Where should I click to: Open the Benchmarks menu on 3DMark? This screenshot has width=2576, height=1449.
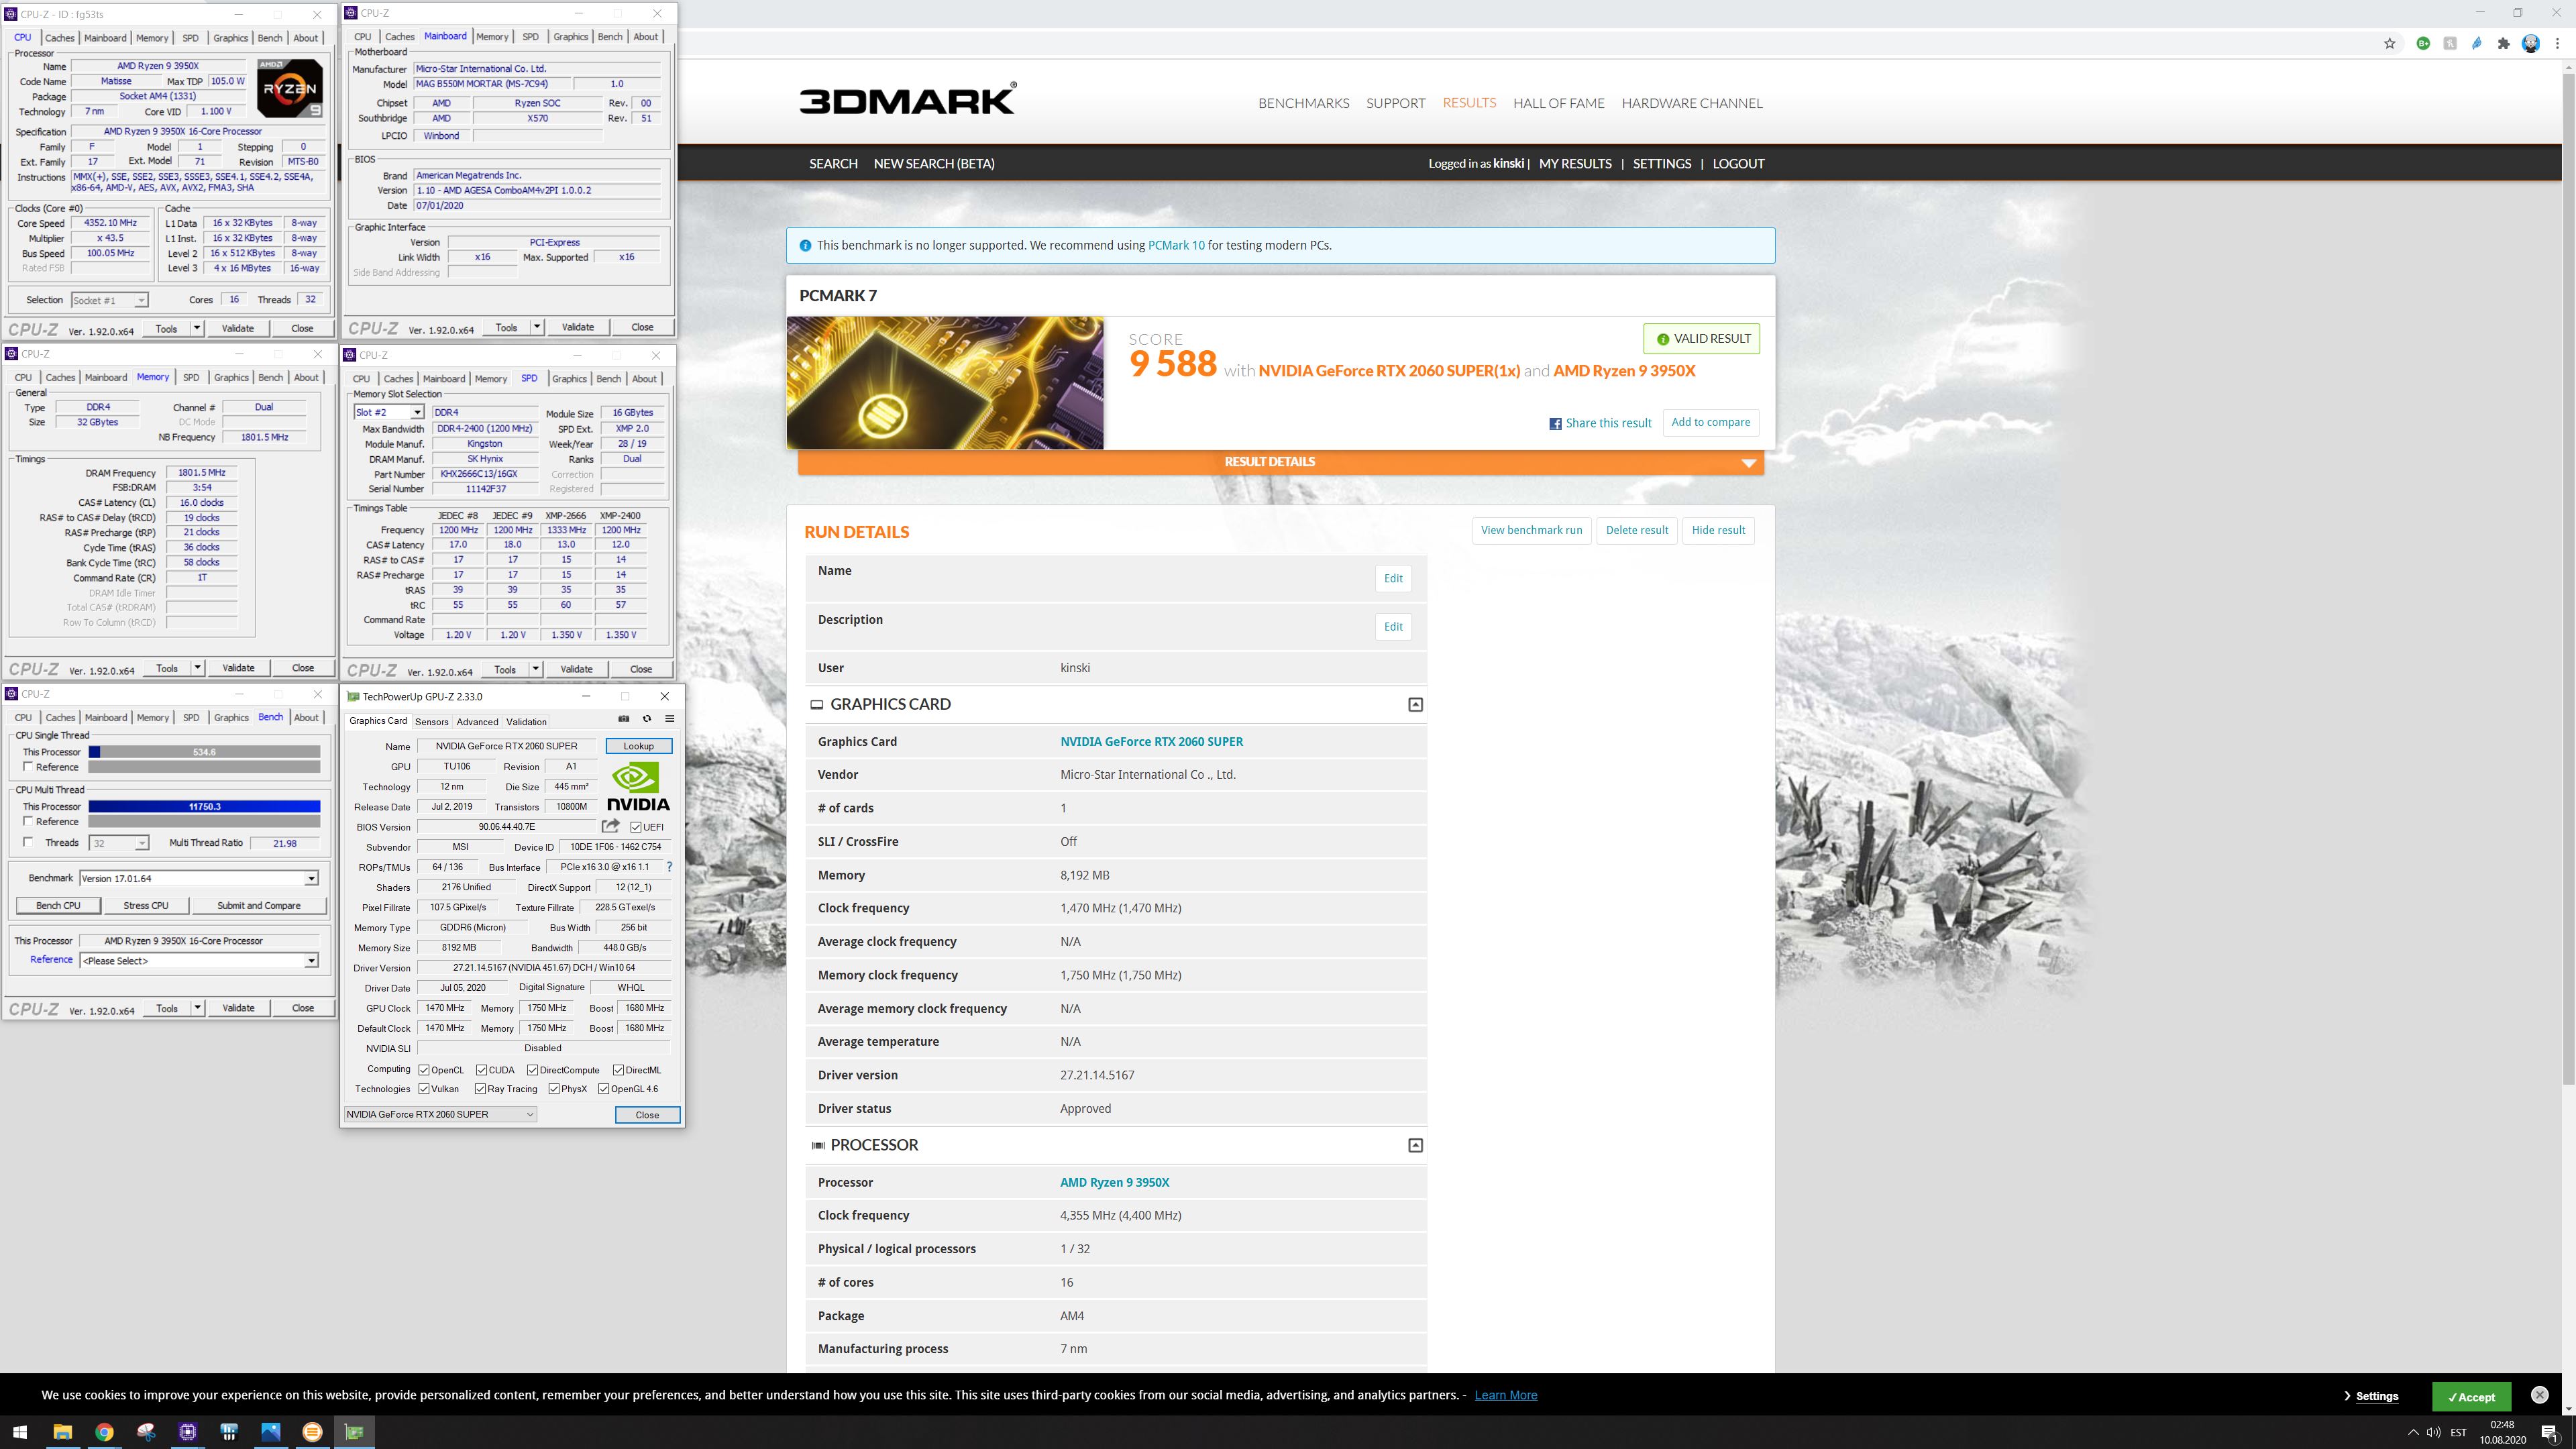pos(1303,103)
